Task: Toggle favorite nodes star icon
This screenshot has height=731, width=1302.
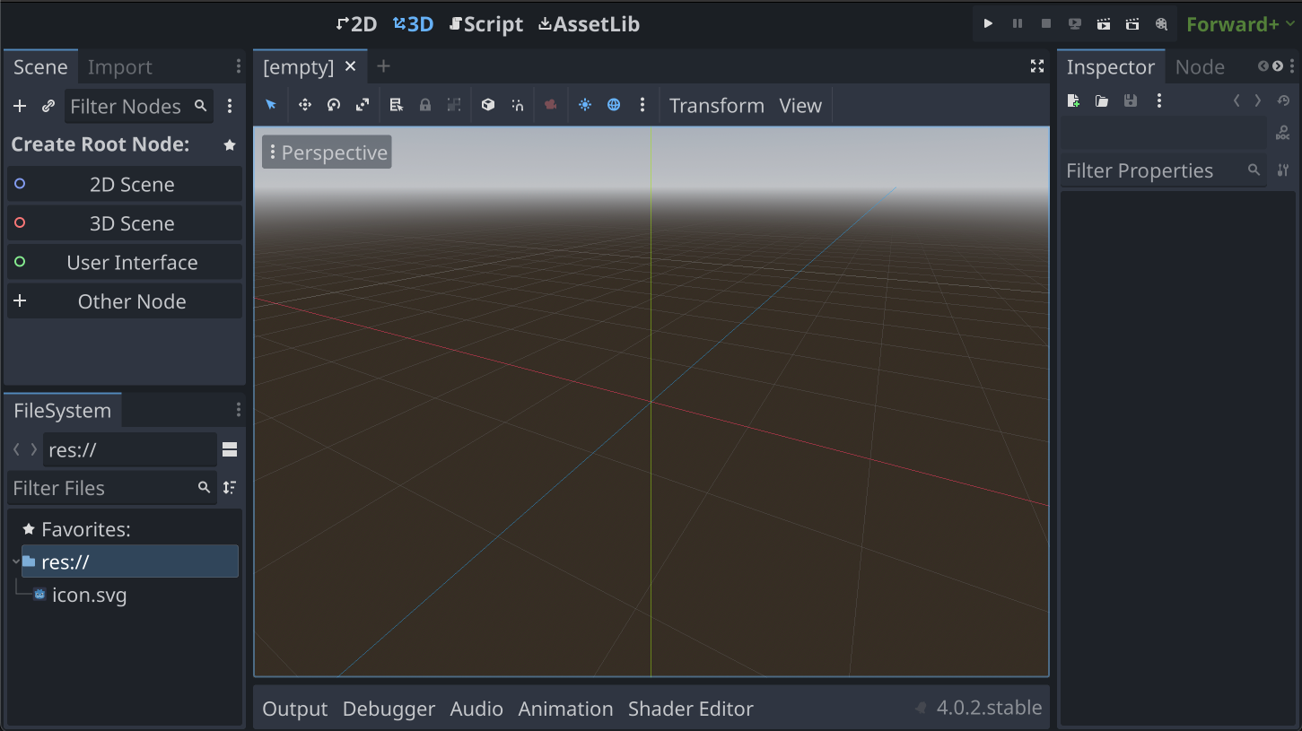Action: coord(230,145)
